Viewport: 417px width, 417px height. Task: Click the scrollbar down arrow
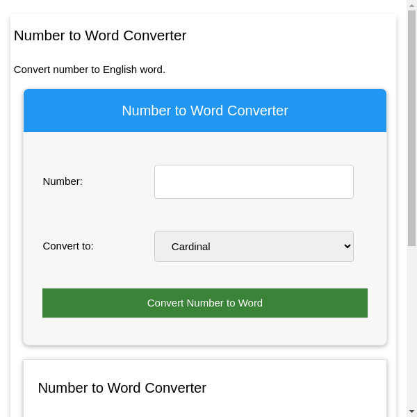[411, 411]
